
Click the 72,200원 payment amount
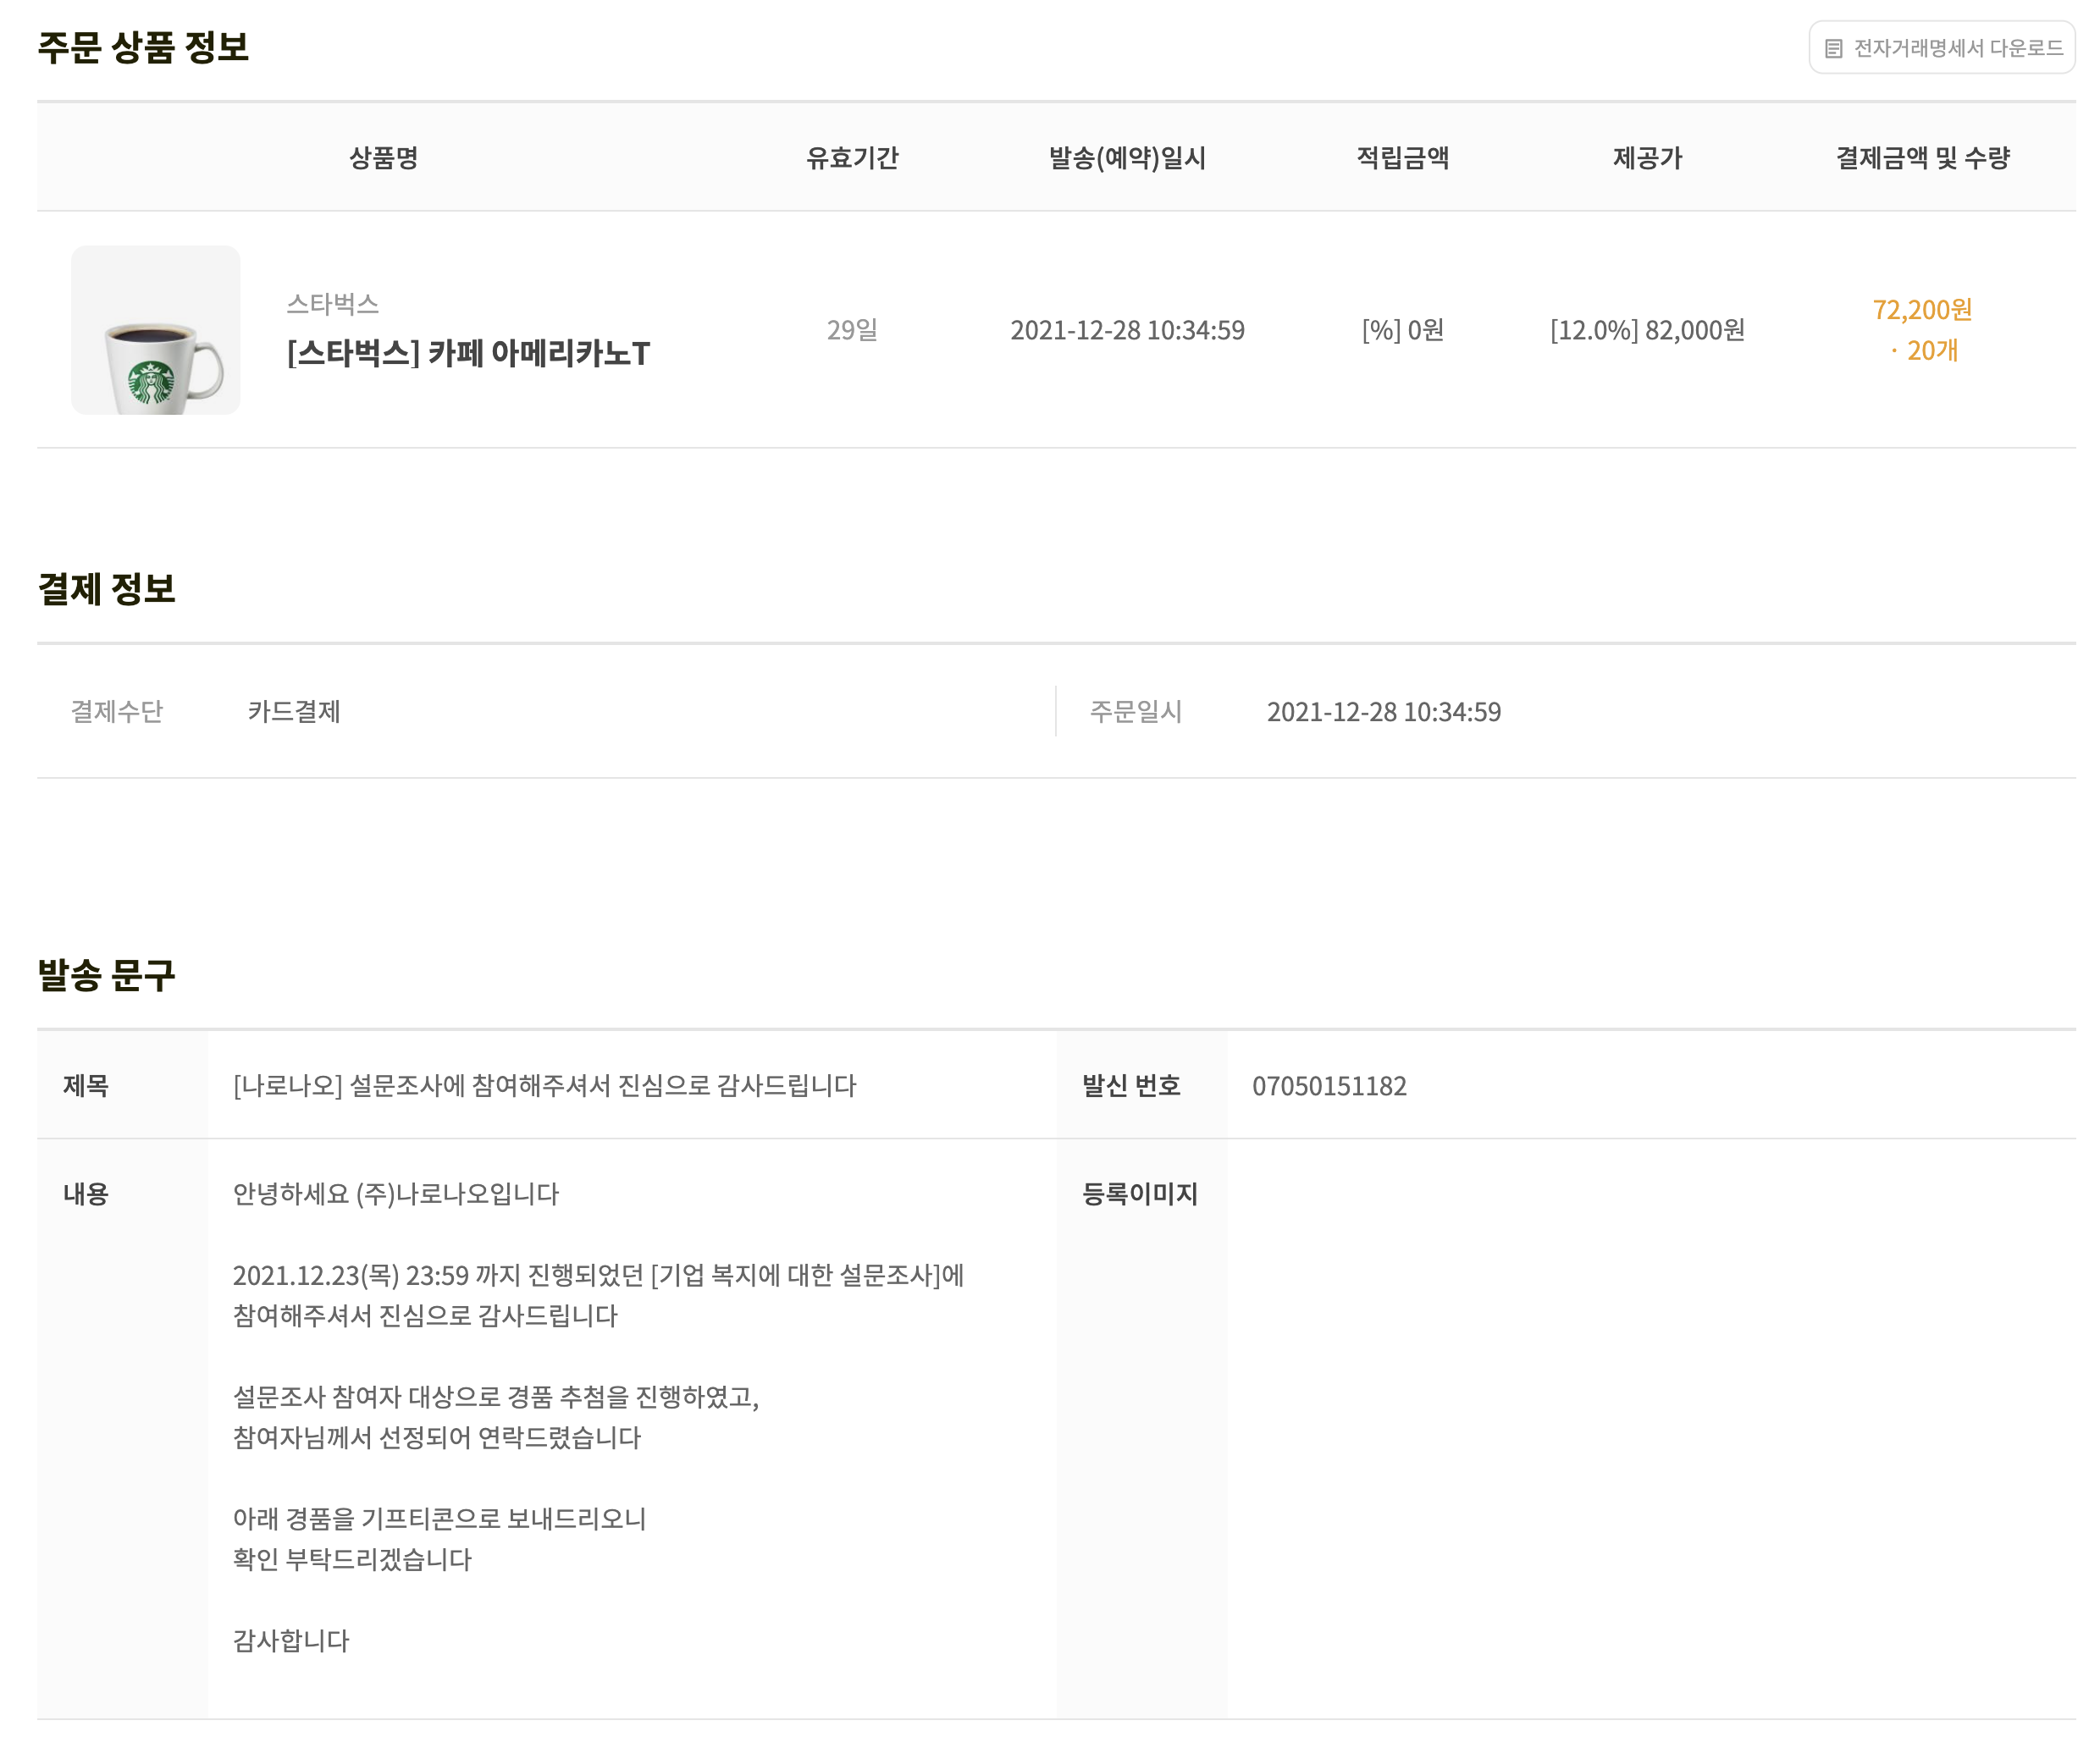(1922, 310)
